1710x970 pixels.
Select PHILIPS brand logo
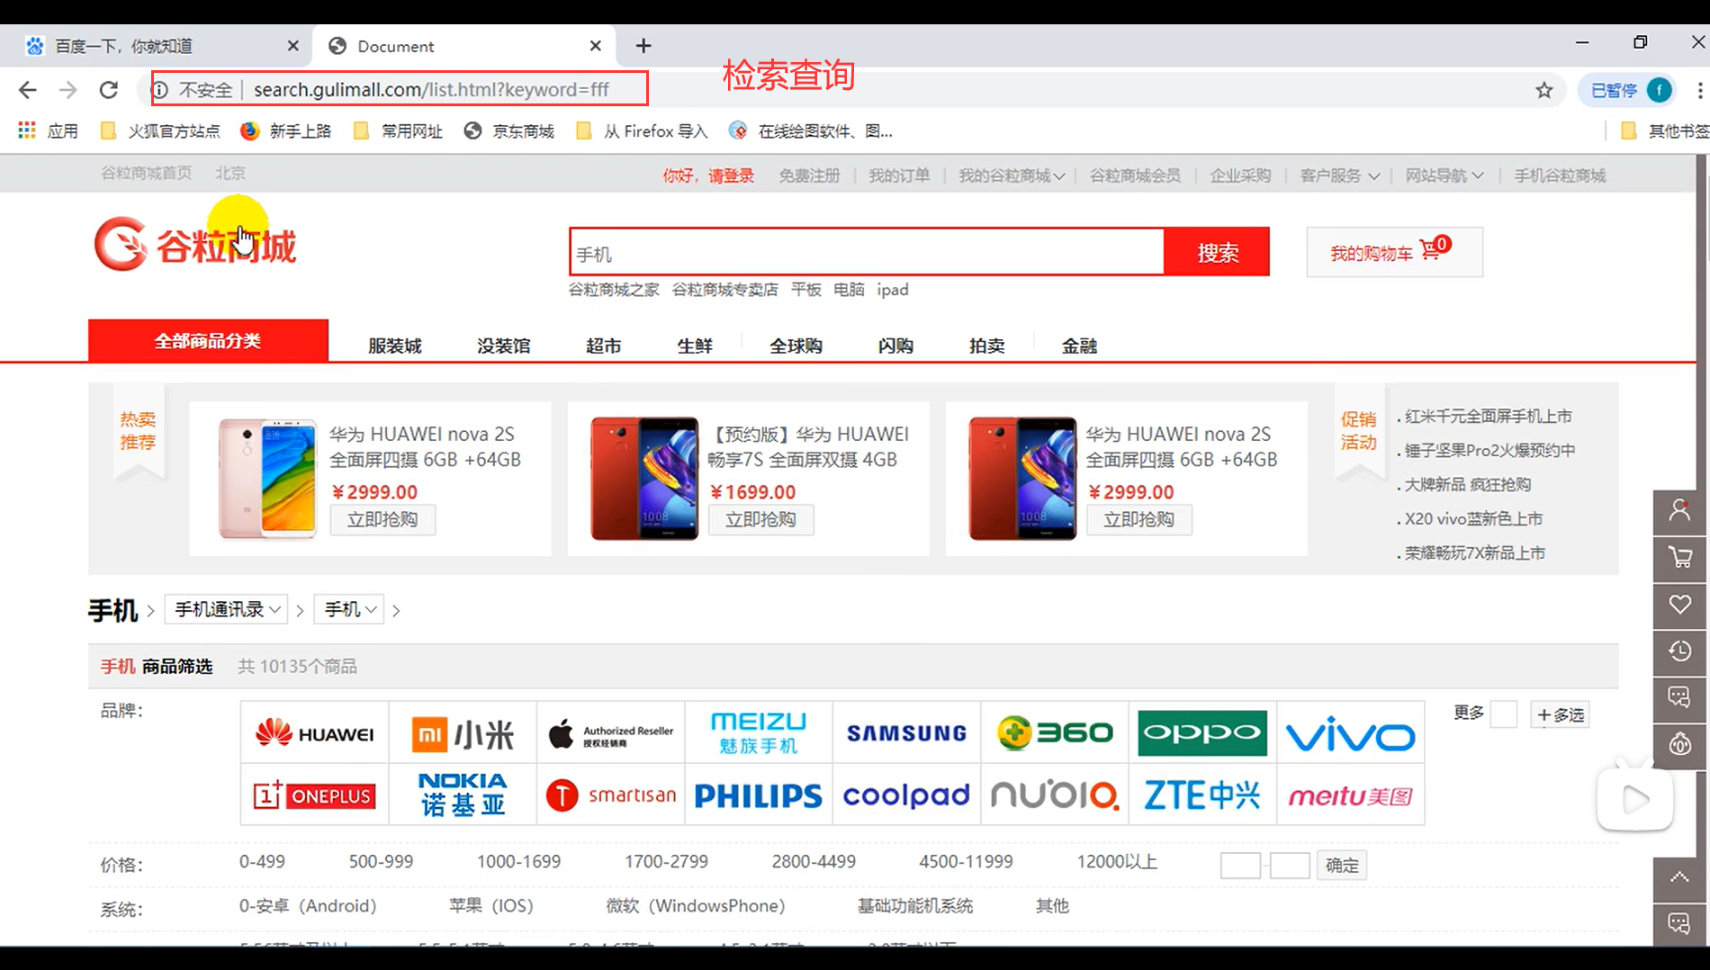tap(759, 795)
